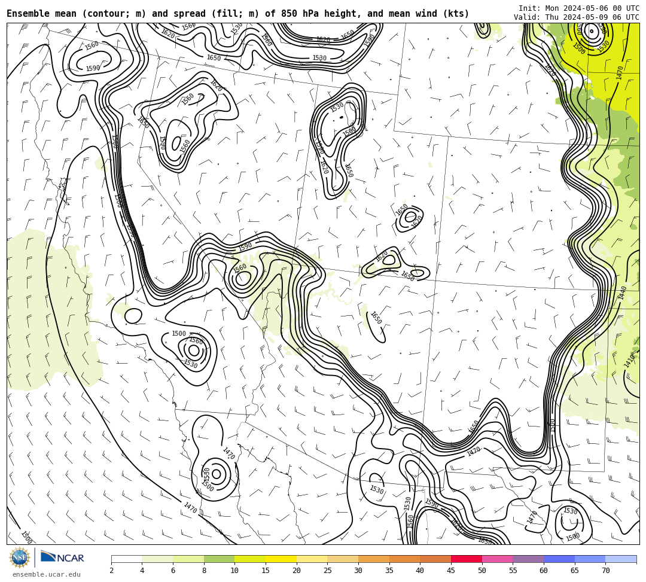The image size is (646, 582).
Task: Select the plot title about 850 hPa height
Action: pyautogui.click(x=237, y=14)
